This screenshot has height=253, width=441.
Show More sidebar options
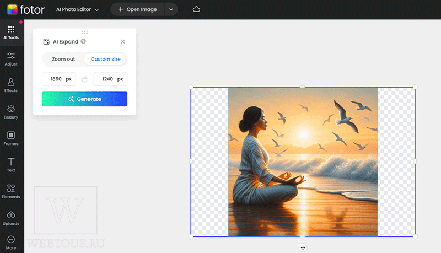pyautogui.click(x=11, y=243)
